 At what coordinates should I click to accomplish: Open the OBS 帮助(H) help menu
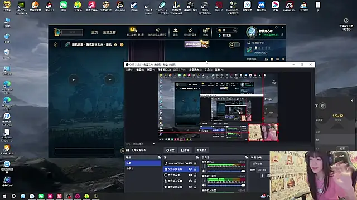pos(219,69)
